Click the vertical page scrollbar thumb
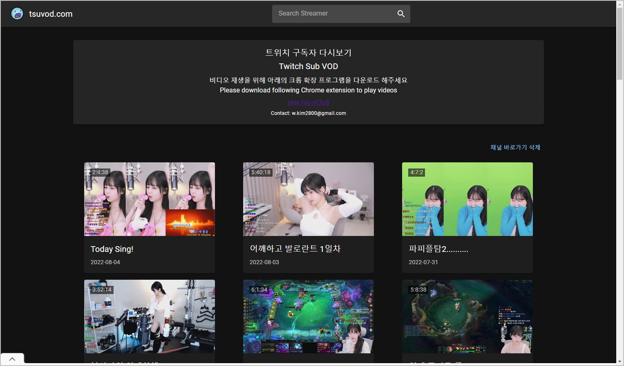Image resolution: width=624 pixels, height=366 pixels. (x=620, y=43)
